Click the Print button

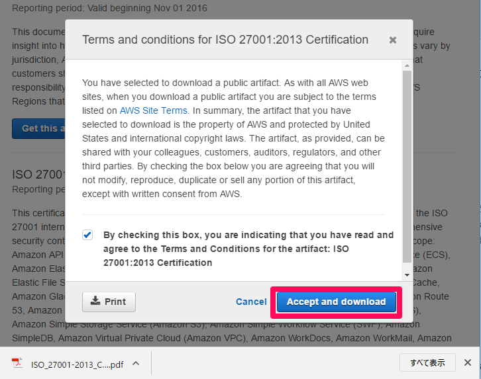tap(109, 302)
